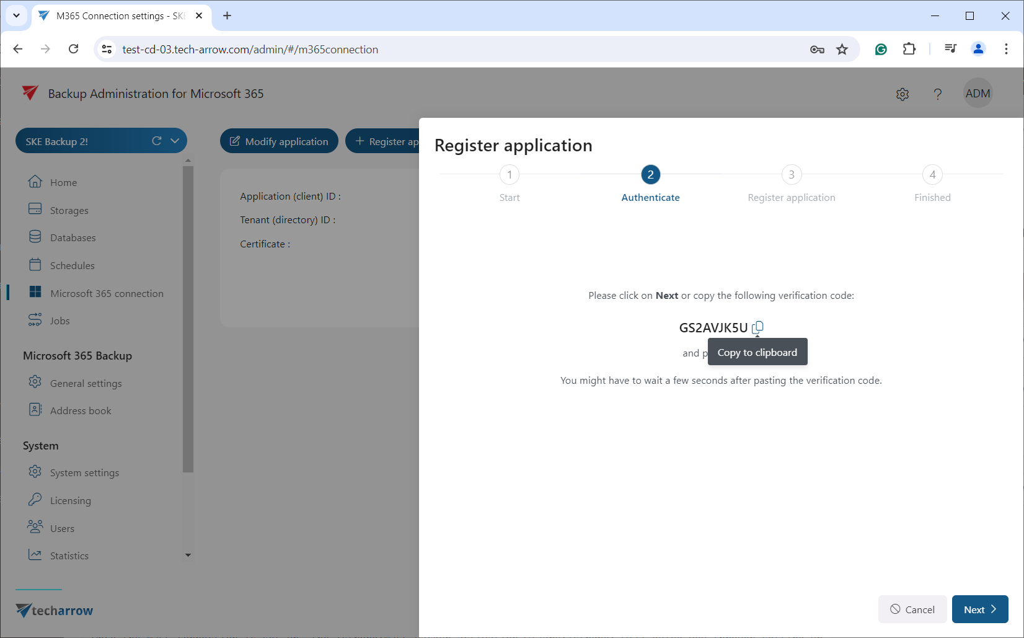The width and height of the screenshot is (1024, 638).
Task: Open the ADM user avatar menu
Action: (x=978, y=94)
